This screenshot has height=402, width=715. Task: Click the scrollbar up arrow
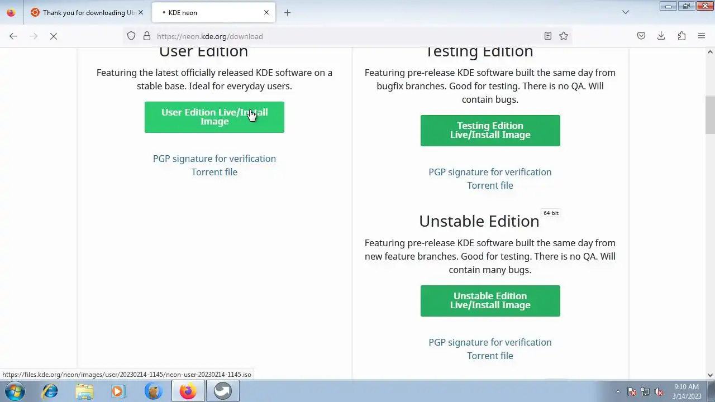pos(710,52)
